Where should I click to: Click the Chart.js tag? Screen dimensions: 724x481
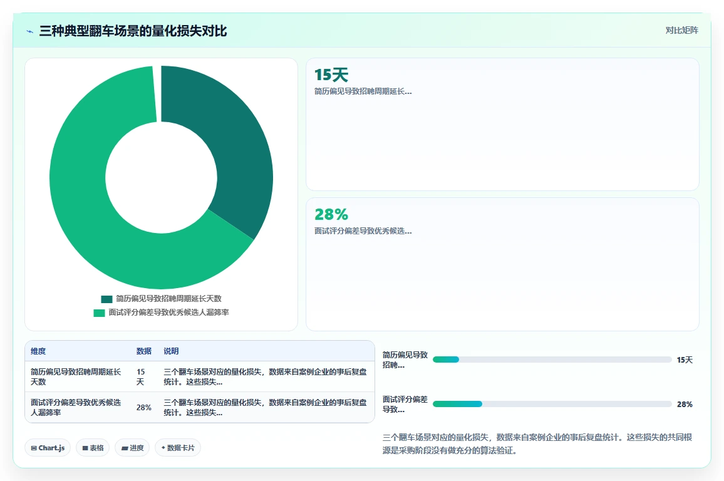click(48, 448)
